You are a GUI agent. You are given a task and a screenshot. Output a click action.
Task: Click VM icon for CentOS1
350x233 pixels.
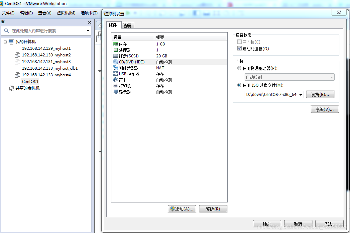(18, 82)
